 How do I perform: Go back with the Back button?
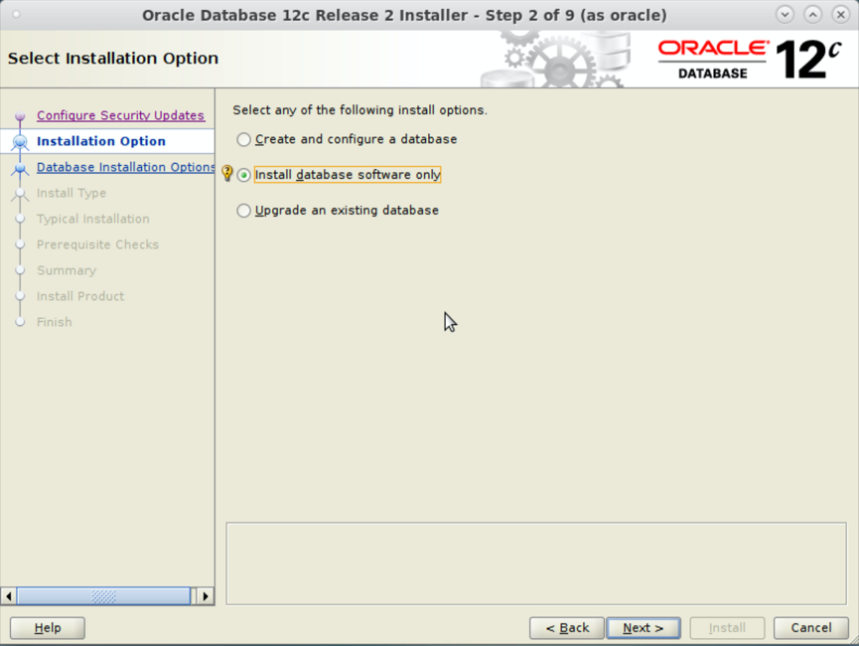point(567,628)
